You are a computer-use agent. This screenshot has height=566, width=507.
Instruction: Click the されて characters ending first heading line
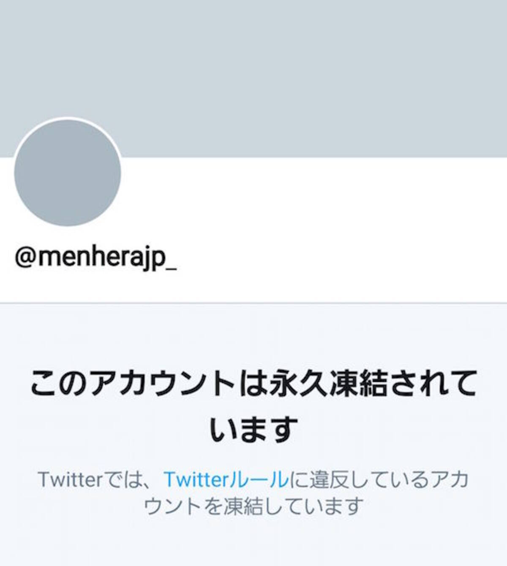433,384
